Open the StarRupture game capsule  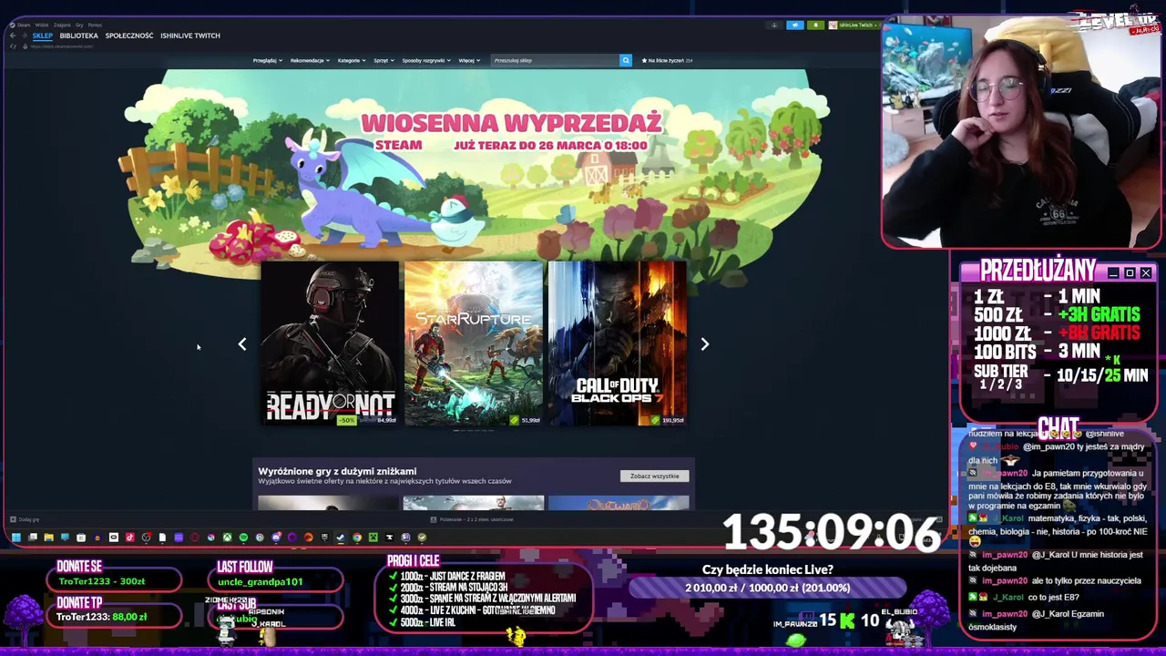(474, 343)
